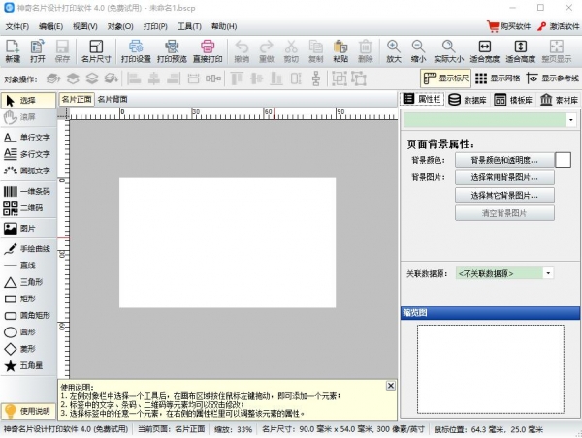Image resolution: width=582 pixels, height=438 pixels.
Task: Open a file with 打开 icon
Action: pos(37,50)
